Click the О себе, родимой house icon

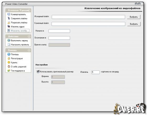coord(9,66)
